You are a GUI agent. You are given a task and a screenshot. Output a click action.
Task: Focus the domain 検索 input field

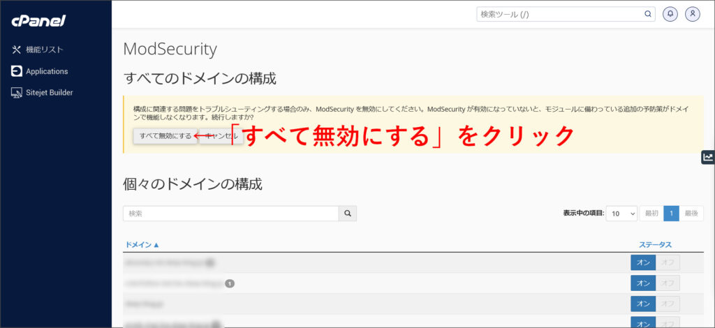(230, 214)
